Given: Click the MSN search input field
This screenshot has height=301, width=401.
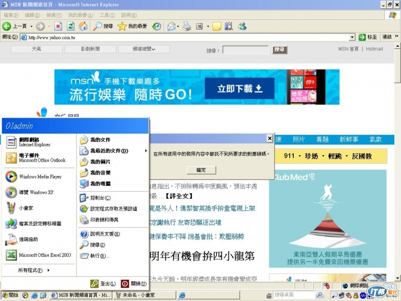Looking at the screenshot, I should (x=246, y=50).
